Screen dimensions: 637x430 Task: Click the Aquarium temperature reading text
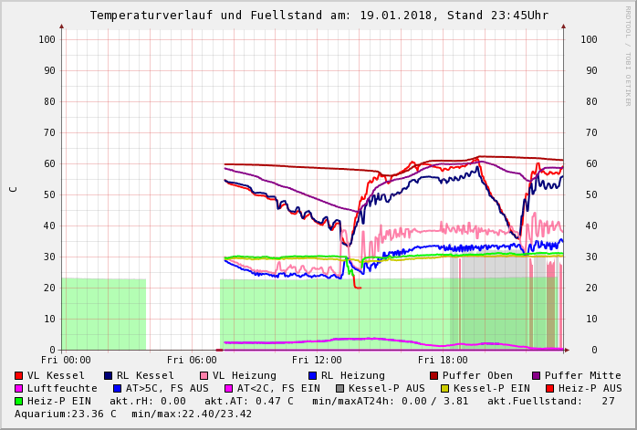point(64,414)
